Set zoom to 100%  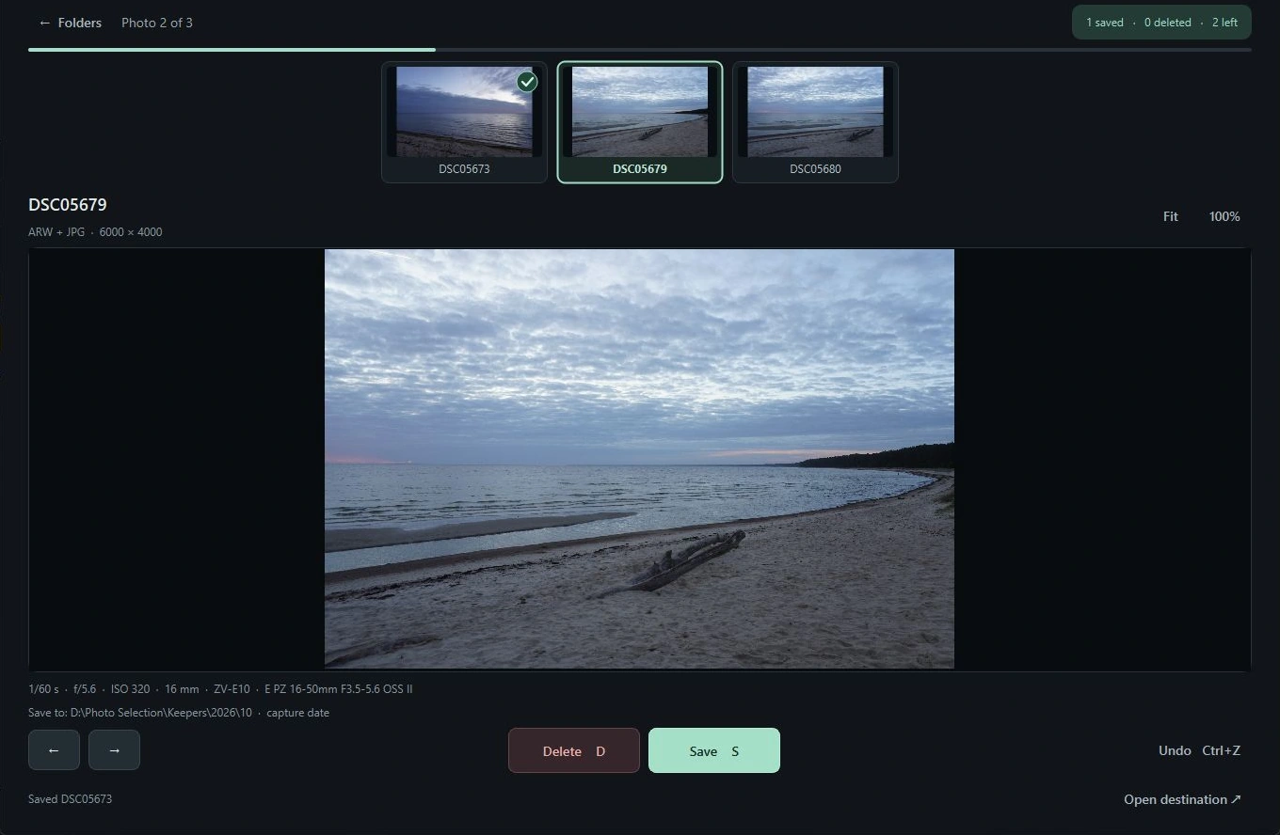1224,216
